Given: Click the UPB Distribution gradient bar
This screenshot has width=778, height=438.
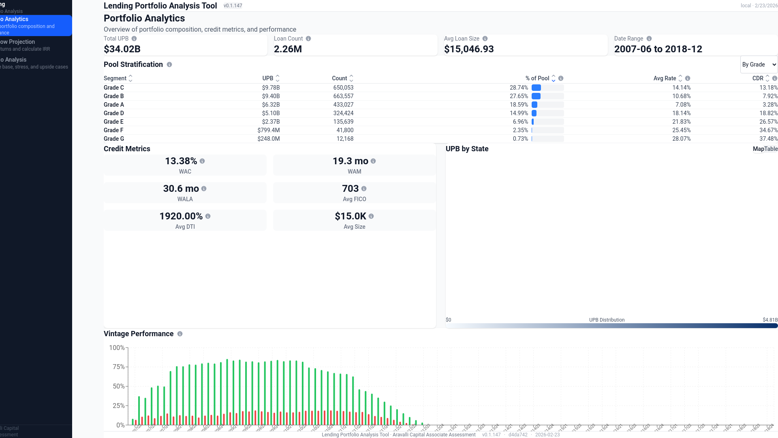Looking at the screenshot, I should pos(611,326).
